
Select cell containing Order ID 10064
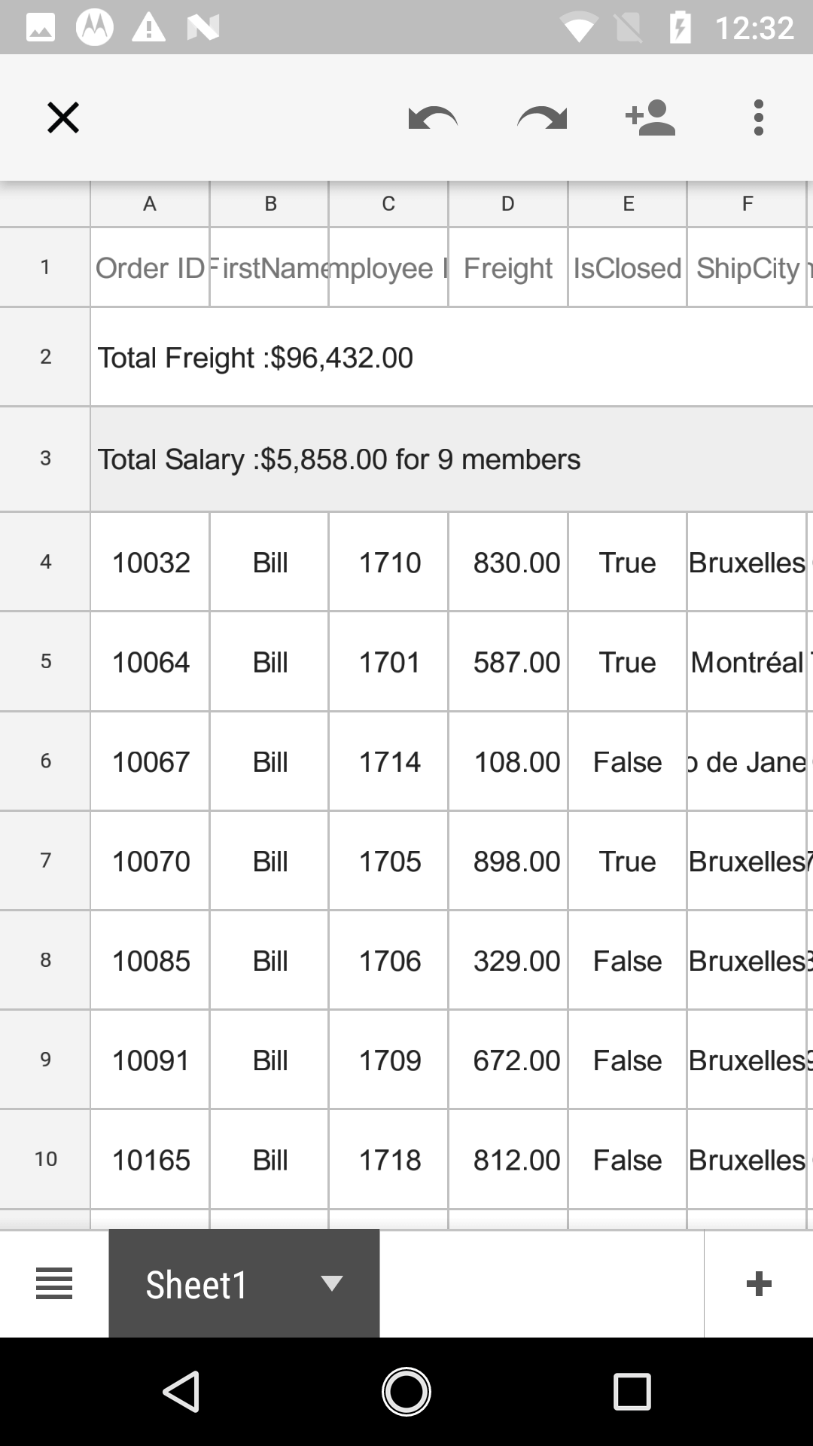[x=151, y=662]
